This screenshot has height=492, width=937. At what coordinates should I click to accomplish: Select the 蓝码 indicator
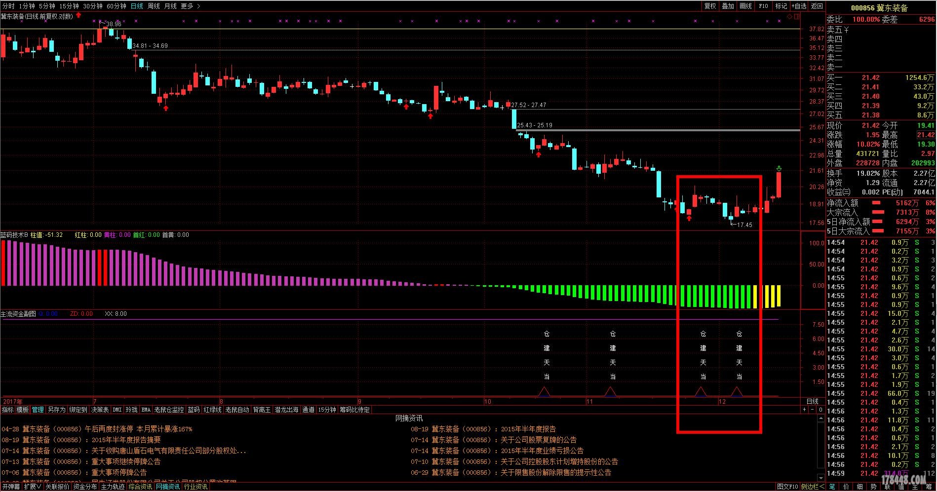pos(194,410)
